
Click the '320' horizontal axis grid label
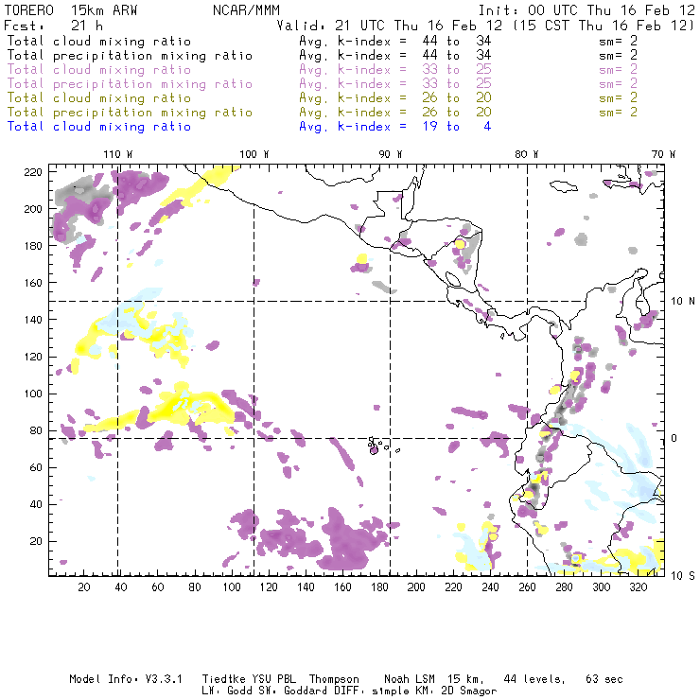(639, 587)
